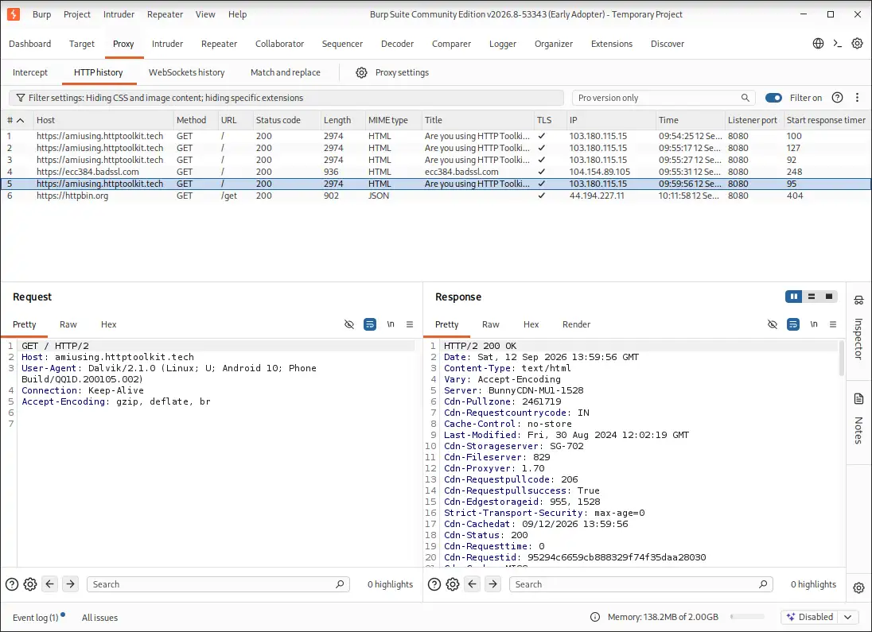
Task: Click the sidebar settings gear at bottom right
Action: pos(858,588)
